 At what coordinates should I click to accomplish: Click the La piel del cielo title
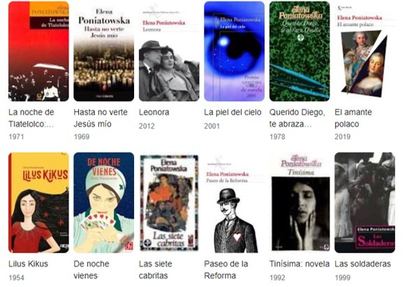pyautogui.click(x=232, y=112)
